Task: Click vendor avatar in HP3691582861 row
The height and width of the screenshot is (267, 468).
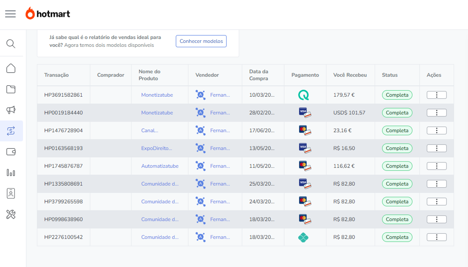Action: point(201,95)
